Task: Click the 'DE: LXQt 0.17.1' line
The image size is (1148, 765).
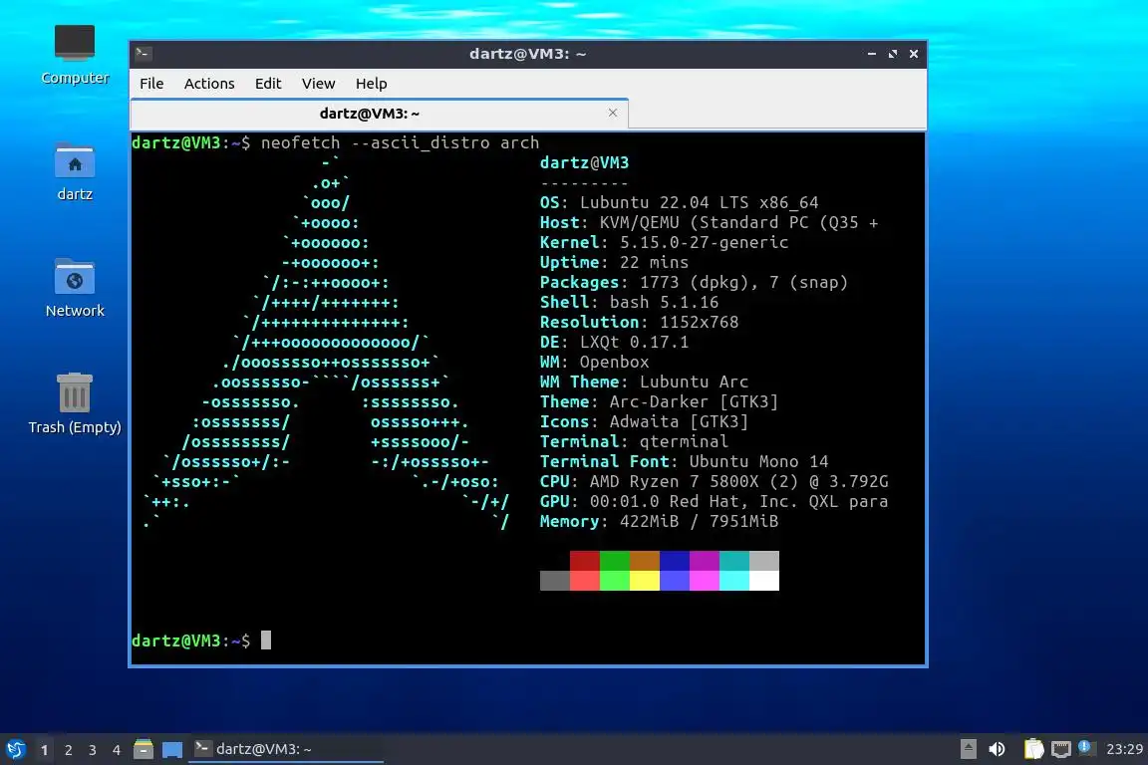Action: 614,342
